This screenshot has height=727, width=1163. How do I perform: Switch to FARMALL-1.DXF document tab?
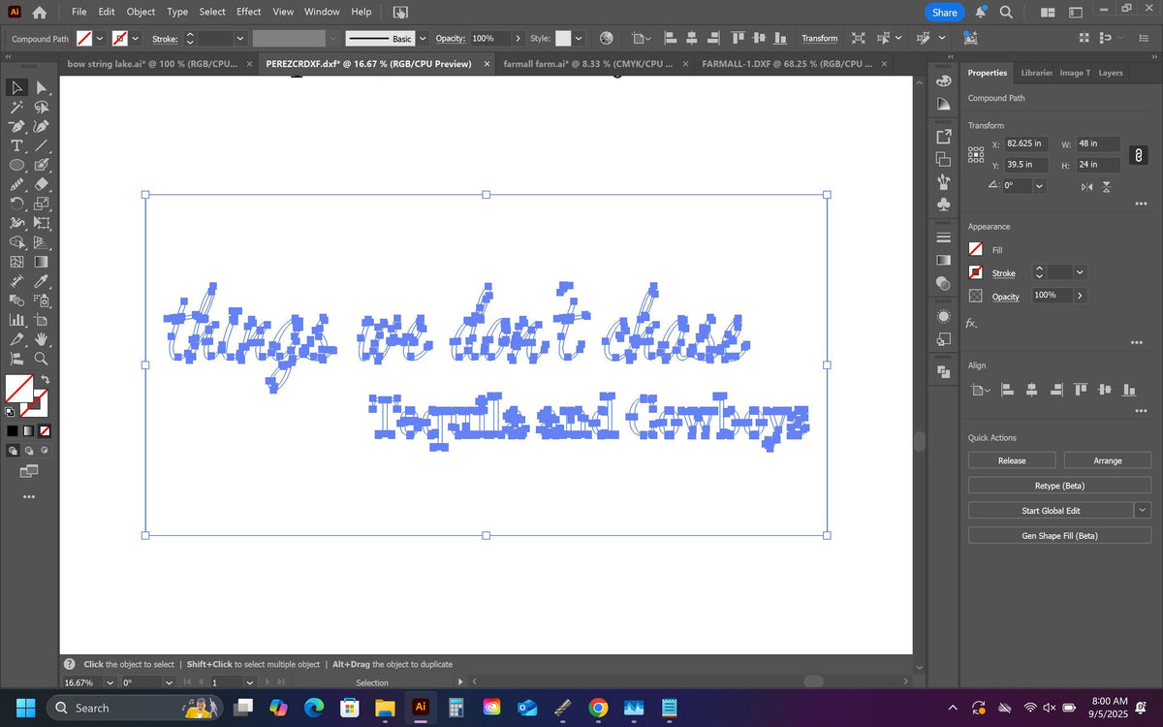(785, 64)
